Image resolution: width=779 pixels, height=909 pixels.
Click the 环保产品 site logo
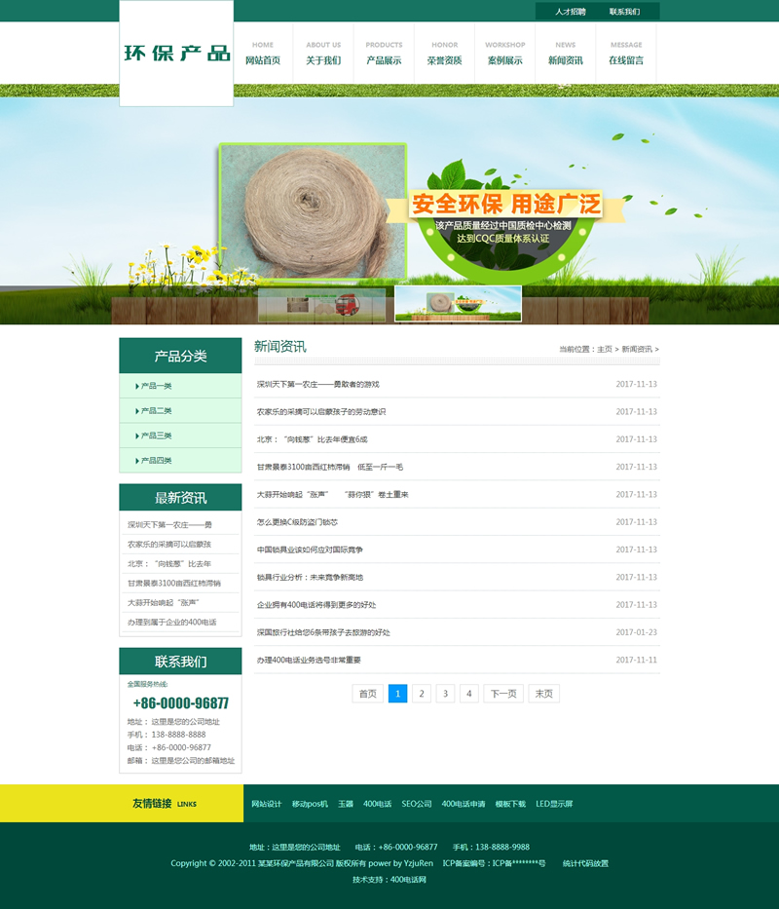[x=176, y=53]
